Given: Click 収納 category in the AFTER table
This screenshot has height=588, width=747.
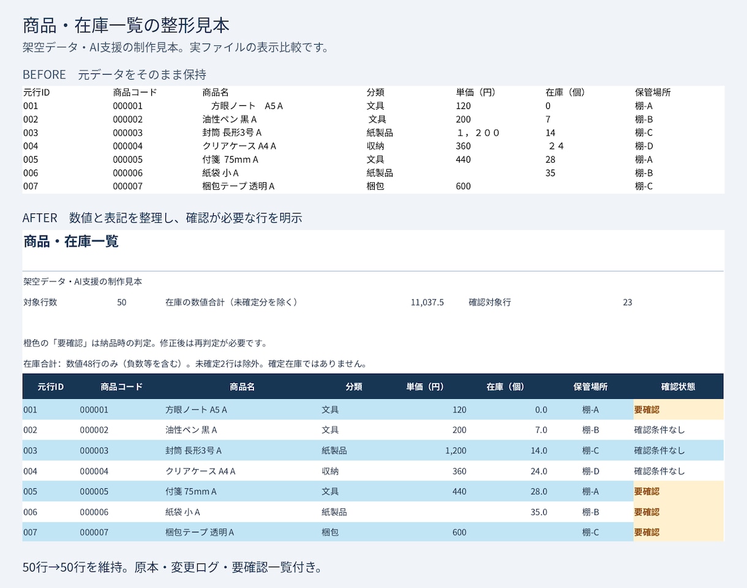Looking at the screenshot, I should (x=330, y=471).
